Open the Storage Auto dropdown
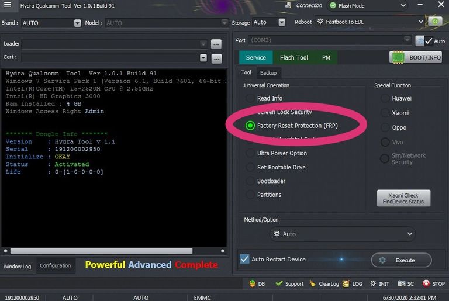Image resolution: width=449 pixels, height=301 pixels. (x=282, y=22)
